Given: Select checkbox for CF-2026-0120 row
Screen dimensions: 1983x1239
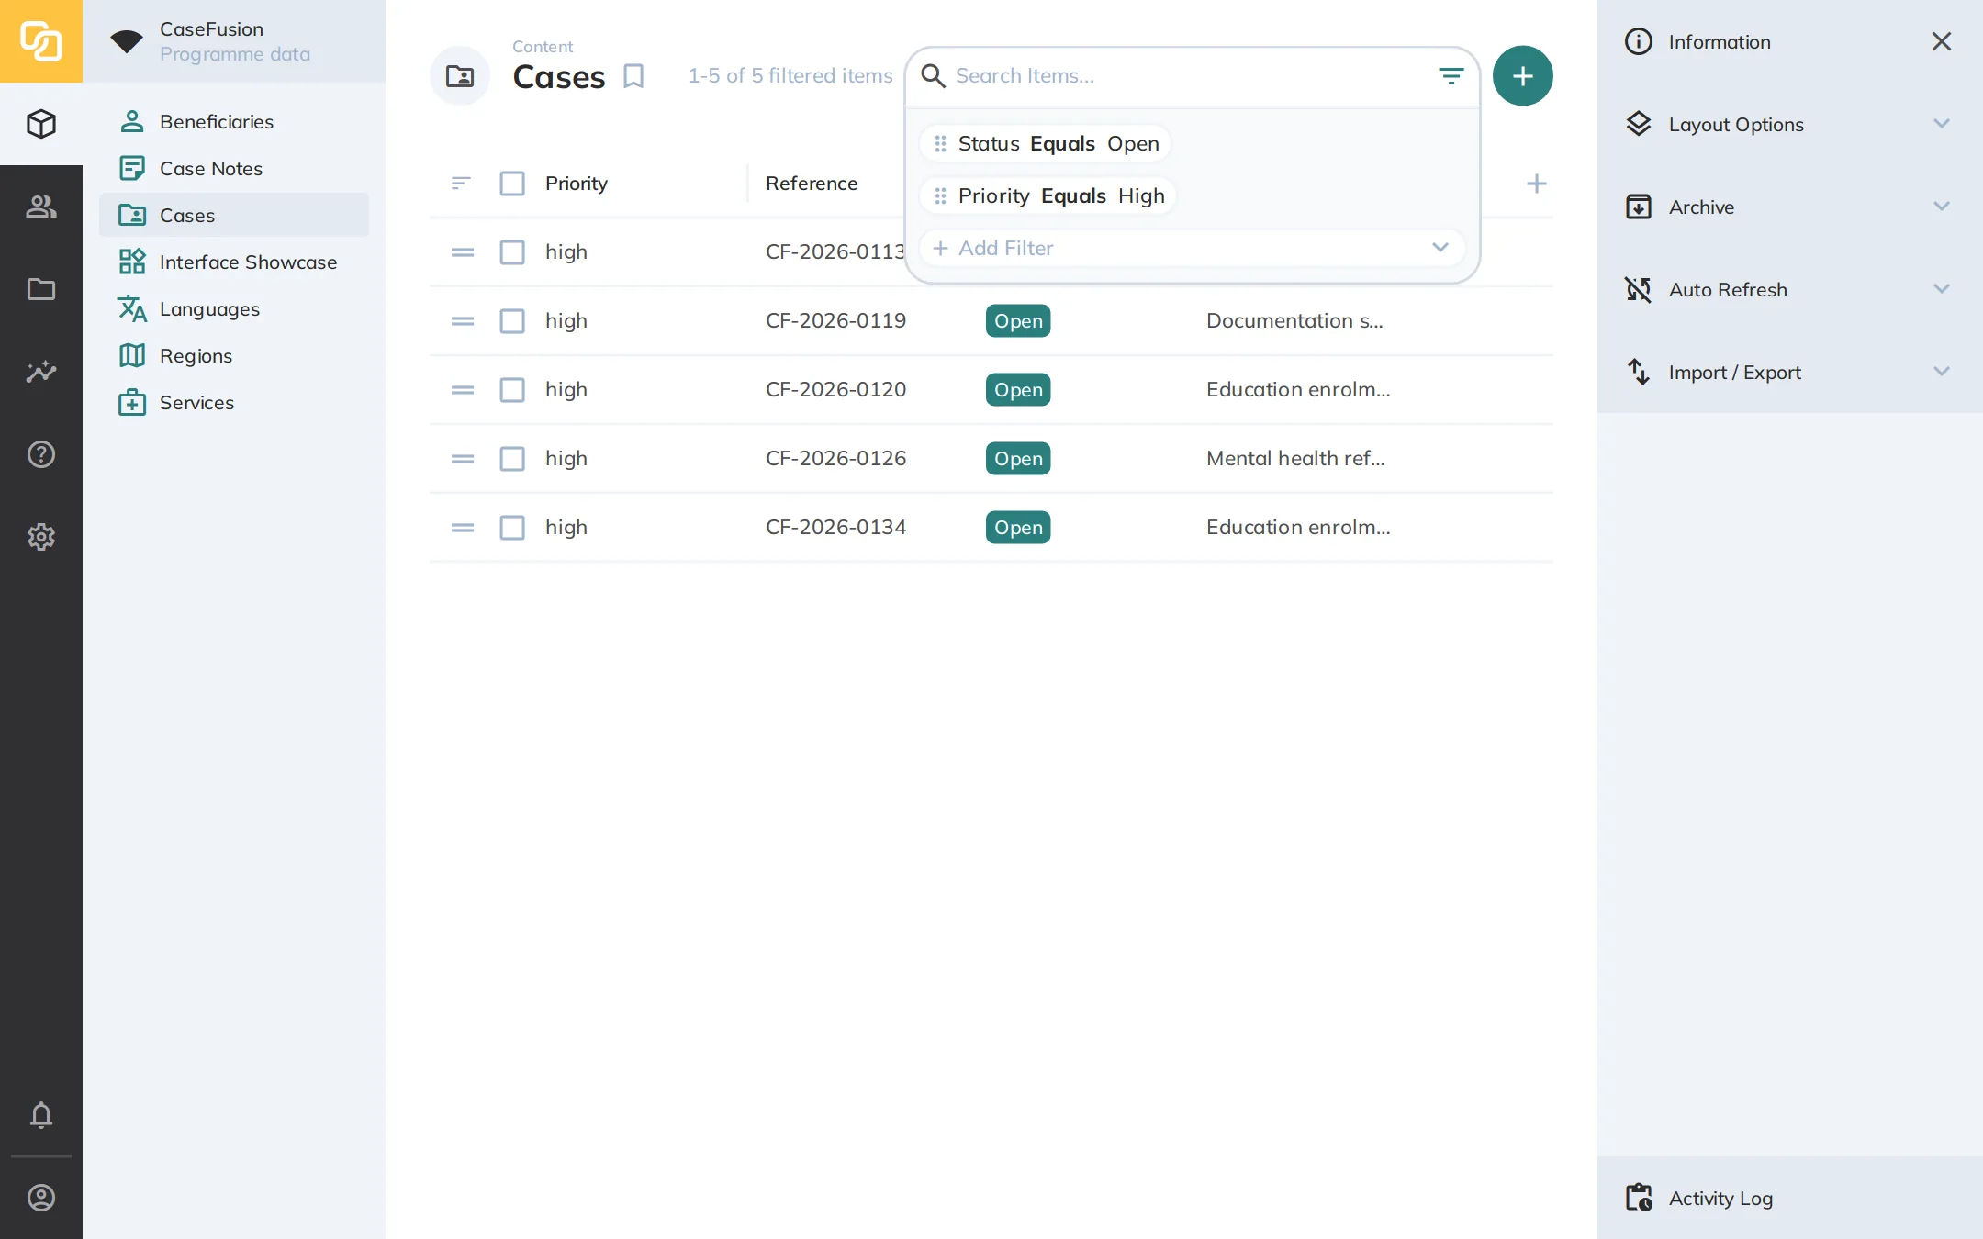Looking at the screenshot, I should (512, 390).
